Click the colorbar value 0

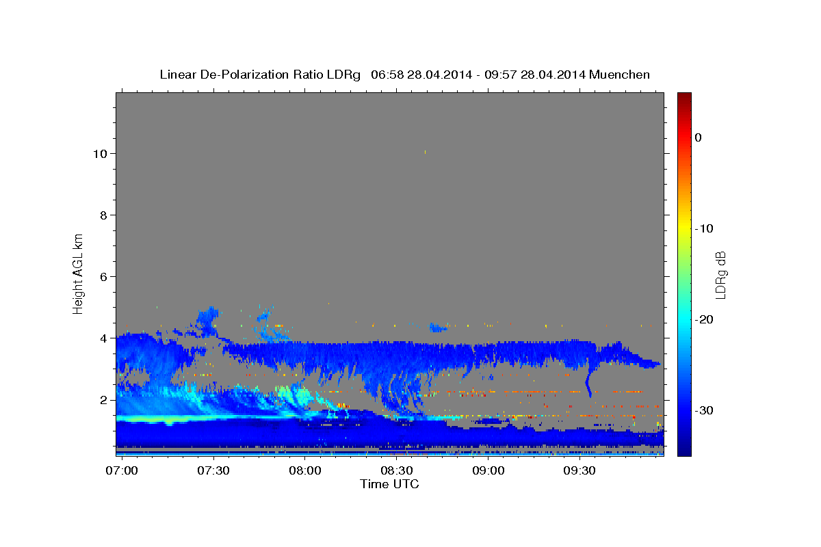pos(699,137)
